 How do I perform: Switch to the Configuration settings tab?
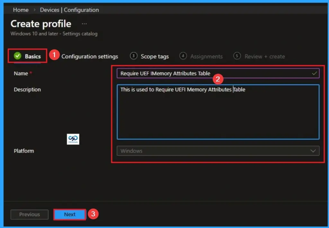point(90,56)
